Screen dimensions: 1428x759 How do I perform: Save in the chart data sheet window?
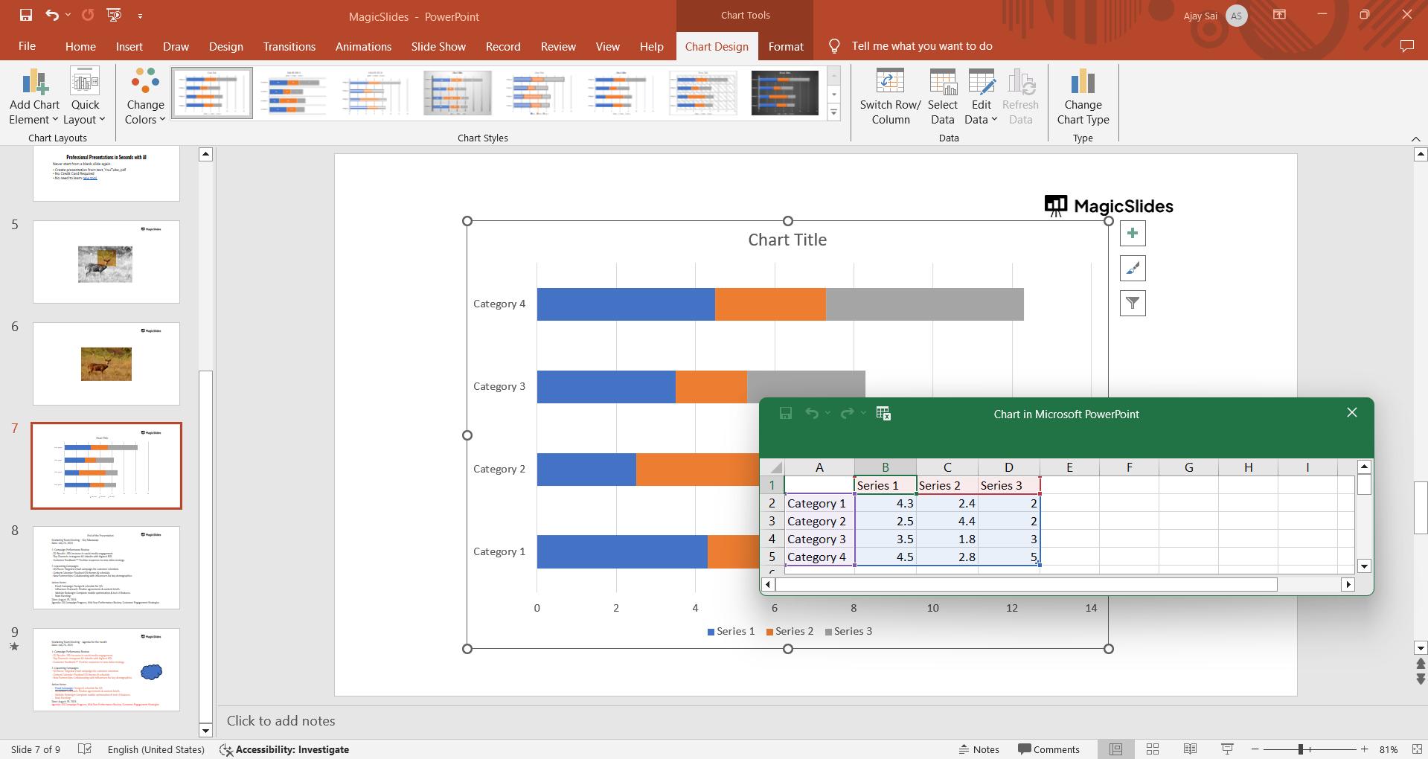pos(785,414)
